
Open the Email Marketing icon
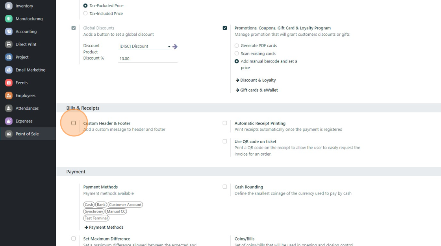[x=9, y=70]
